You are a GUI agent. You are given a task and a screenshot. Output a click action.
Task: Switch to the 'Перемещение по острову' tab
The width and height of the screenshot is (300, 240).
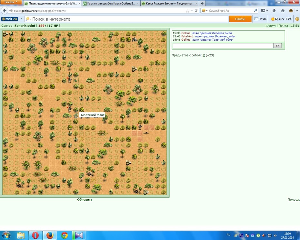(x=53, y=4)
